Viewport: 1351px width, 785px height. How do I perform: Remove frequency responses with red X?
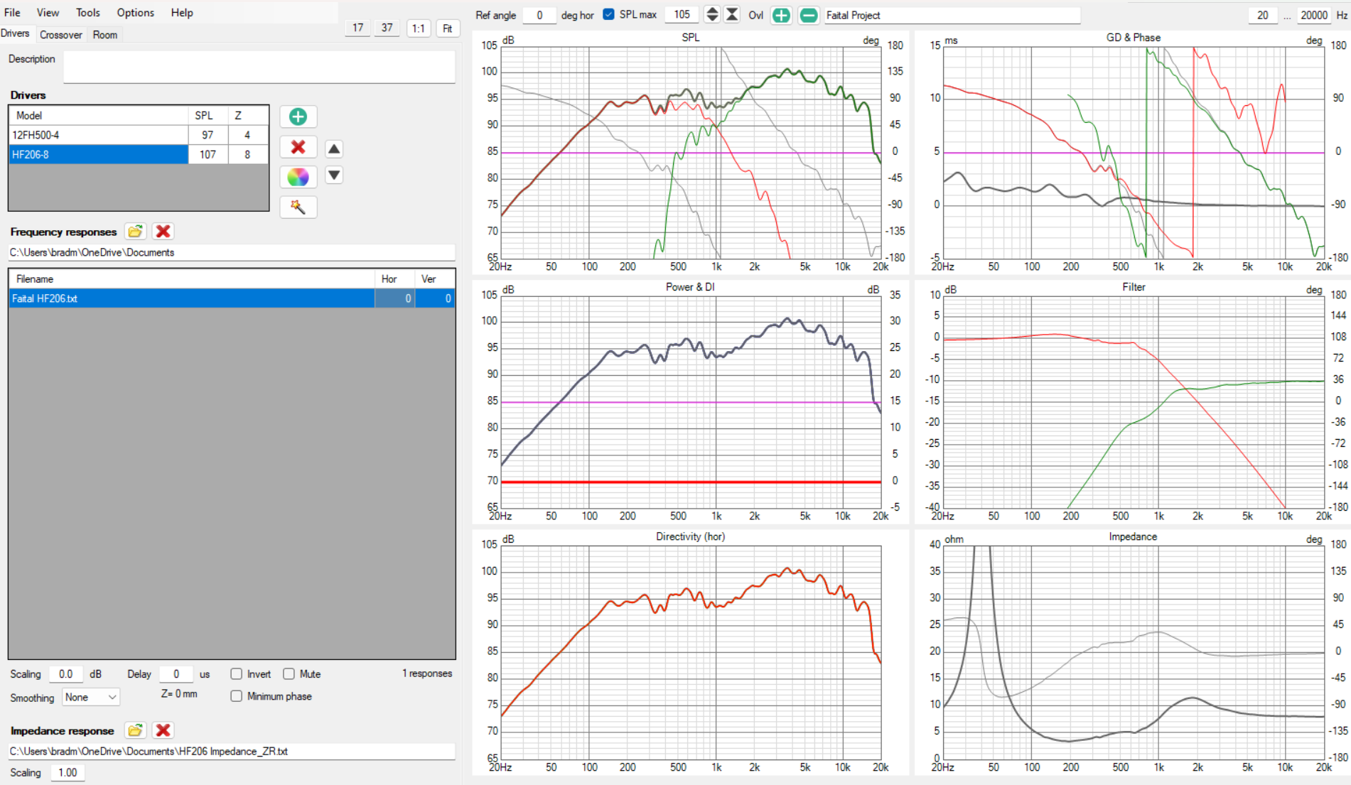click(x=163, y=232)
